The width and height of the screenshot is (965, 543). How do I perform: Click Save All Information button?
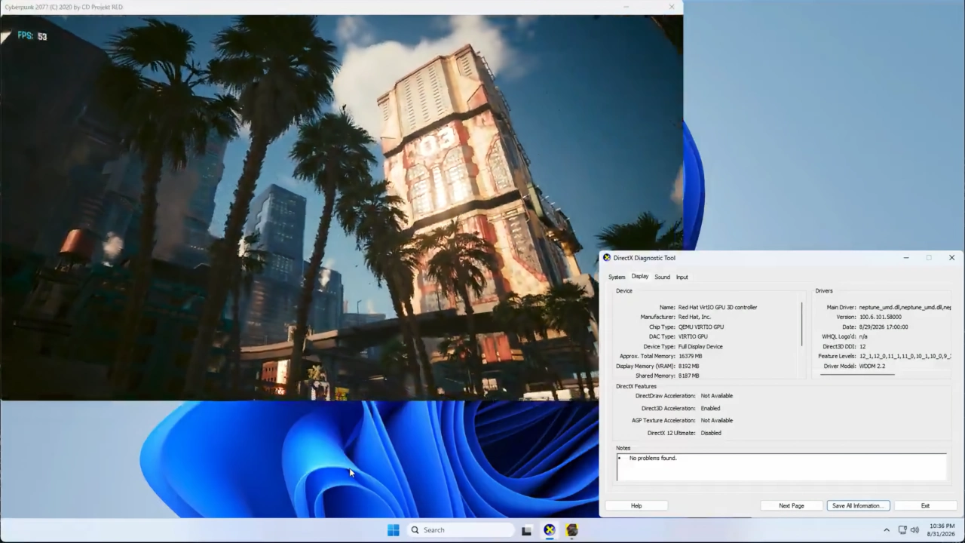click(858, 506)
